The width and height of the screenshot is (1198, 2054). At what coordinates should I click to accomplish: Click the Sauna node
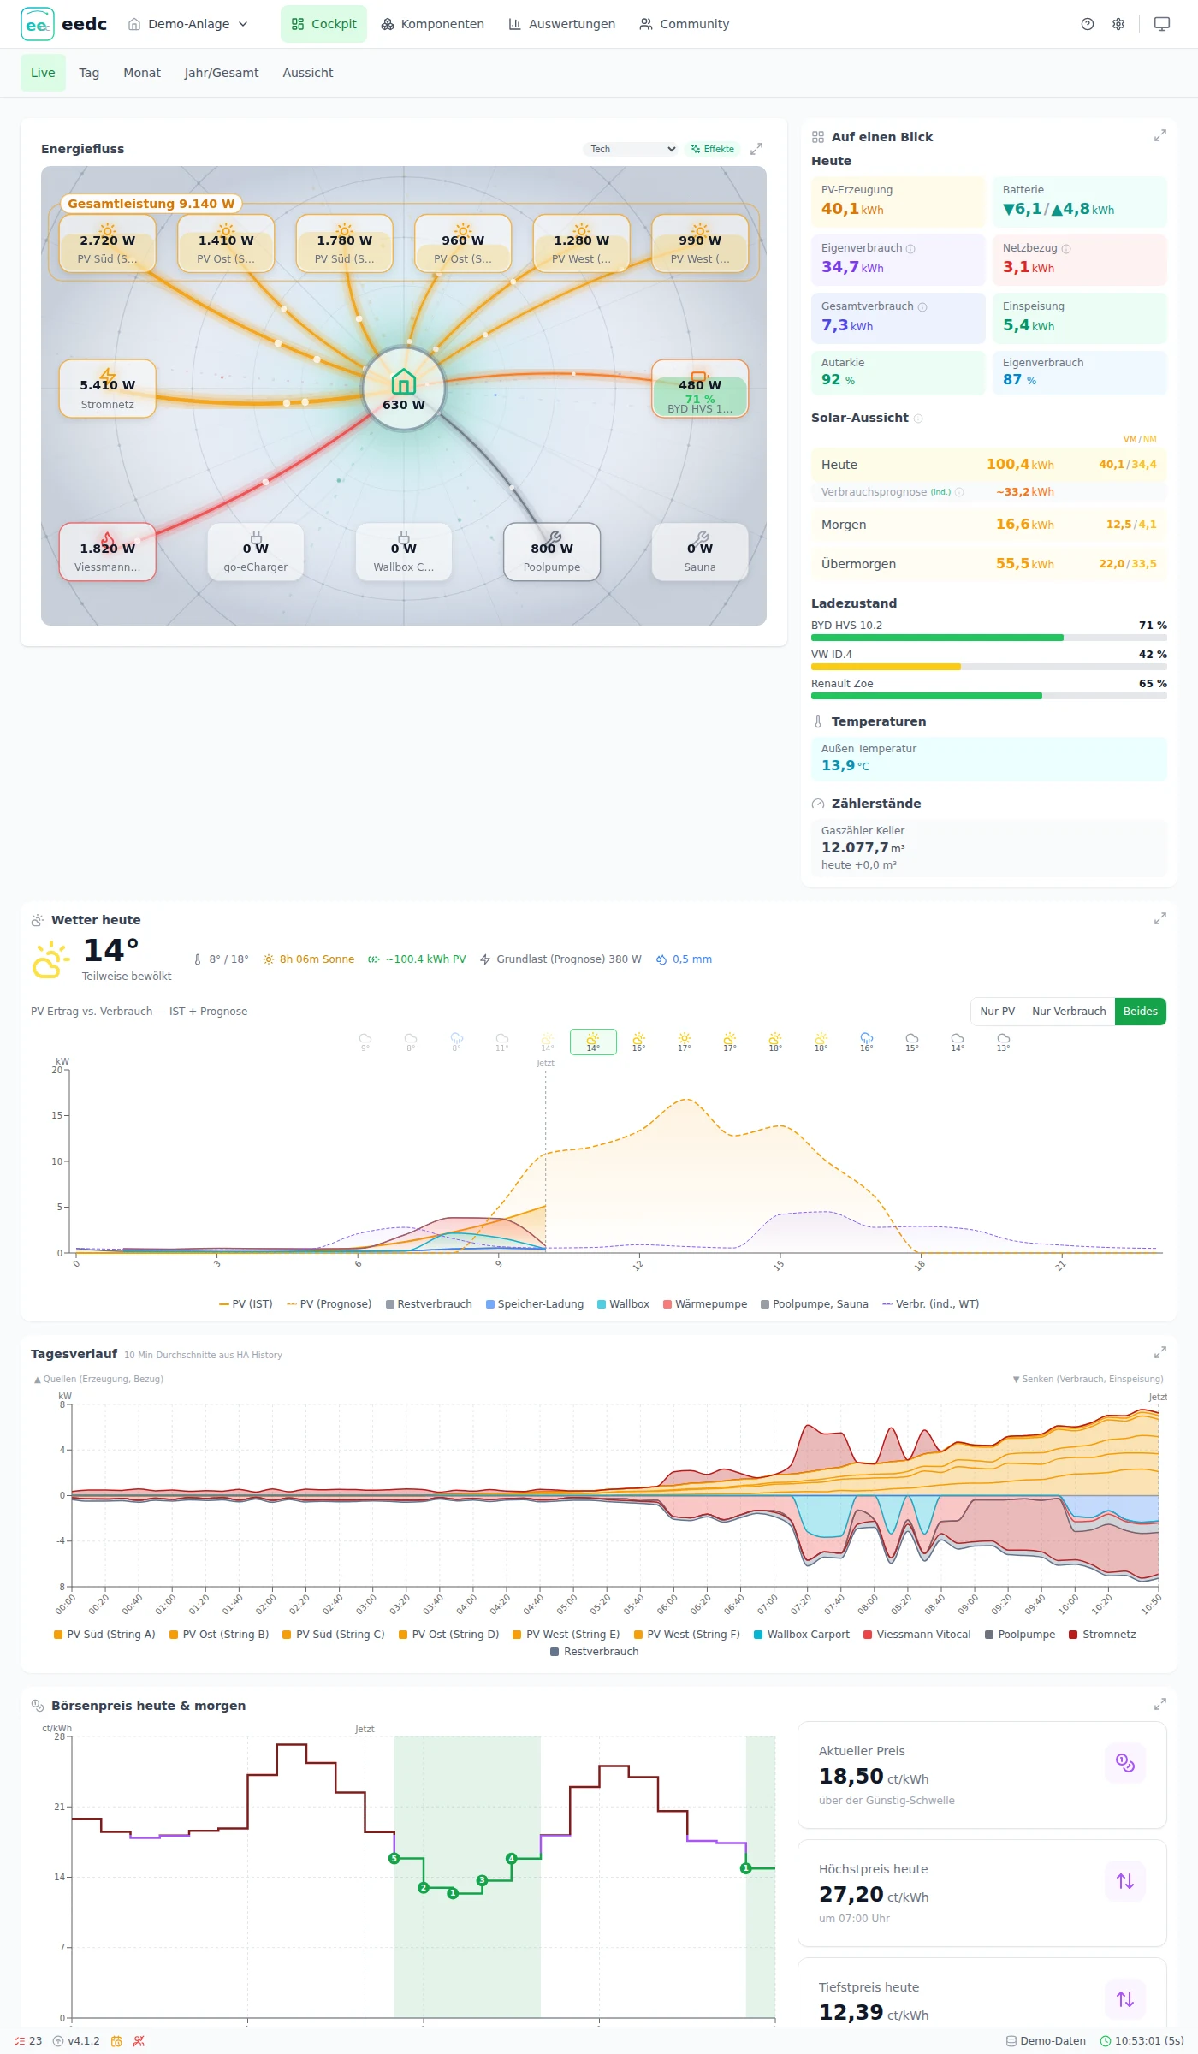pyautogui.click(x=700, y=552)
